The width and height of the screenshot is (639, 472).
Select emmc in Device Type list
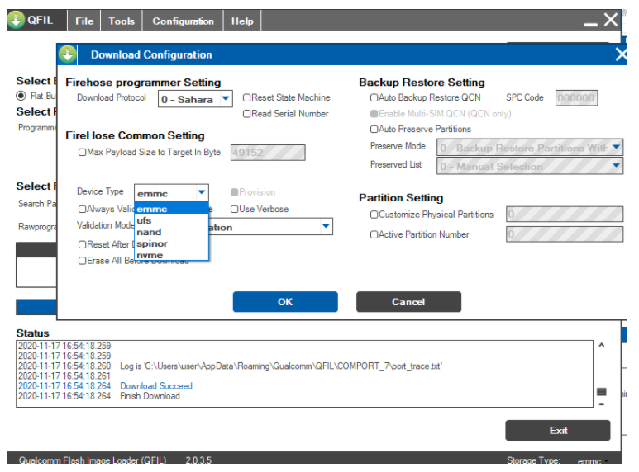(x=172, y=209)
